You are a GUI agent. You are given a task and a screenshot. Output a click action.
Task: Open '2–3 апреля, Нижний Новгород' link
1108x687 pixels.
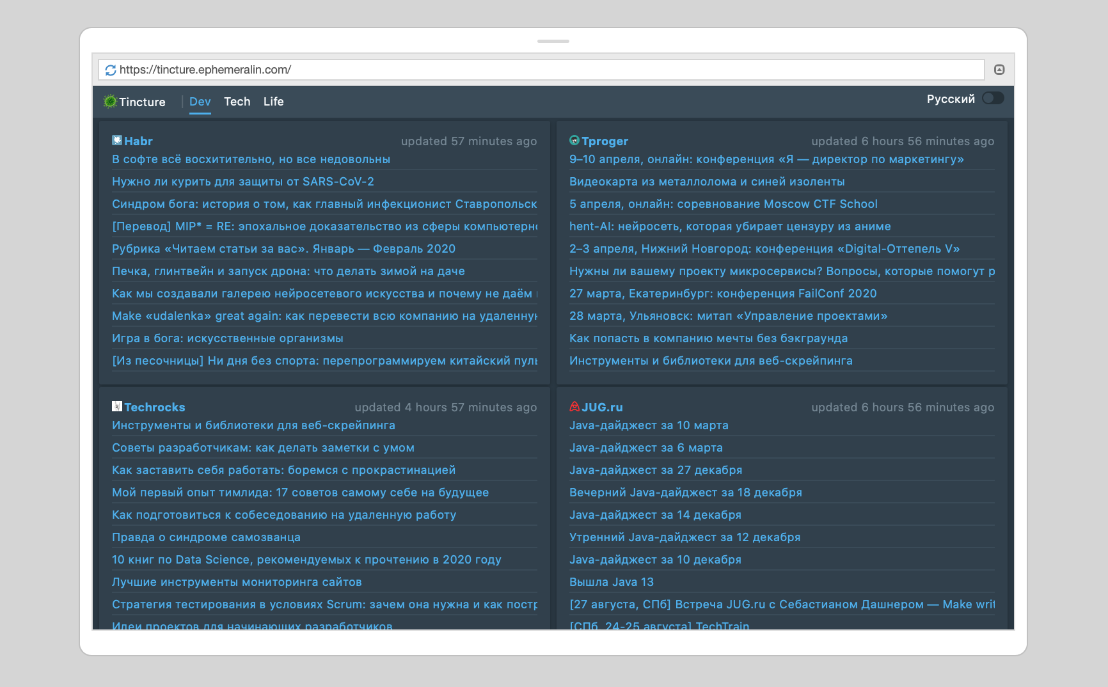pos(764,249)
